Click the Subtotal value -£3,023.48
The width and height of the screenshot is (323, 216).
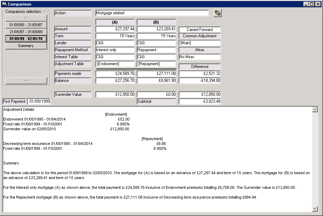(200, 101)
